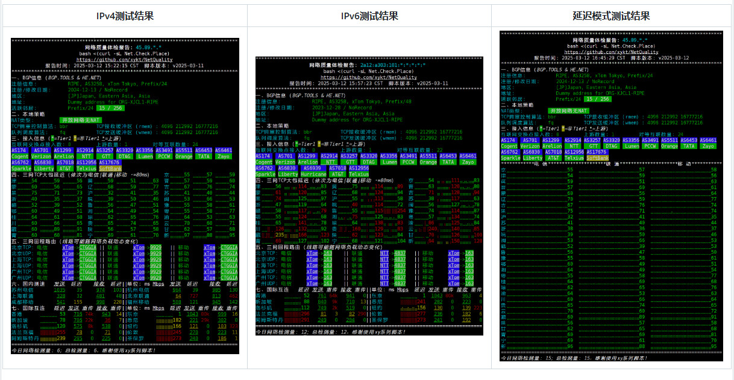Viewport: 734px width, 380px height.
Task: Select the Cogent tag in IPv4 report
Action: point(20,156)
